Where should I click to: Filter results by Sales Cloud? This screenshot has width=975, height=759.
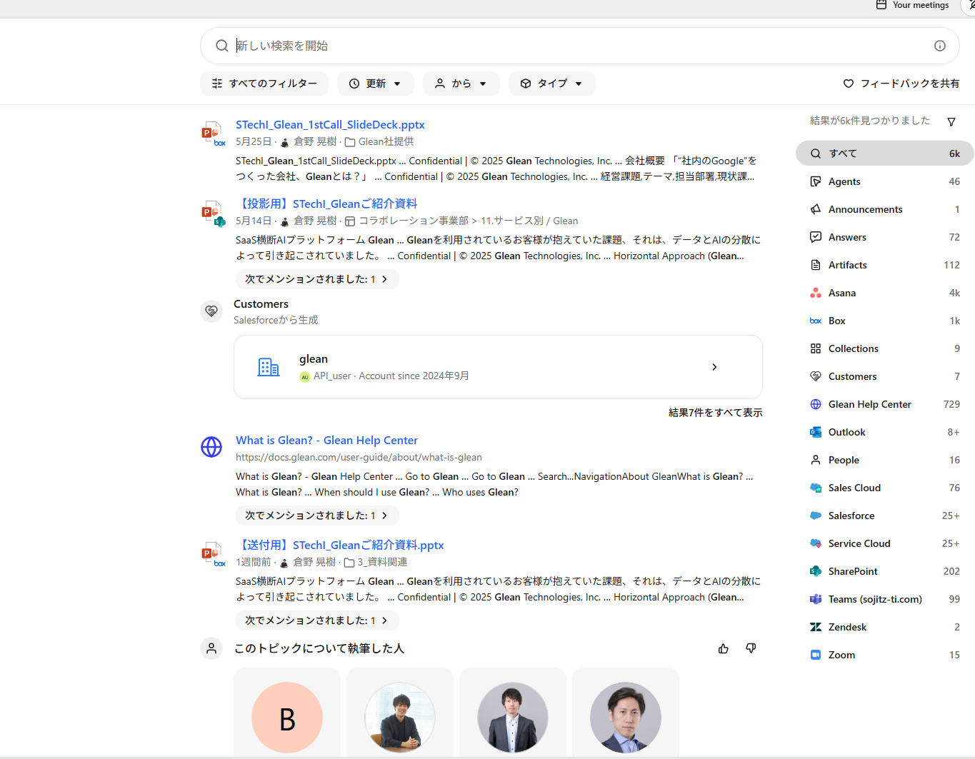pos(884,488)
